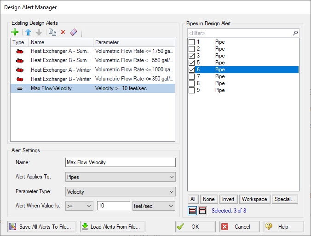Click the None button to deselect pipes
Image resolution: width=311 pixels, height=236 pixels.
tap(209, 199)
